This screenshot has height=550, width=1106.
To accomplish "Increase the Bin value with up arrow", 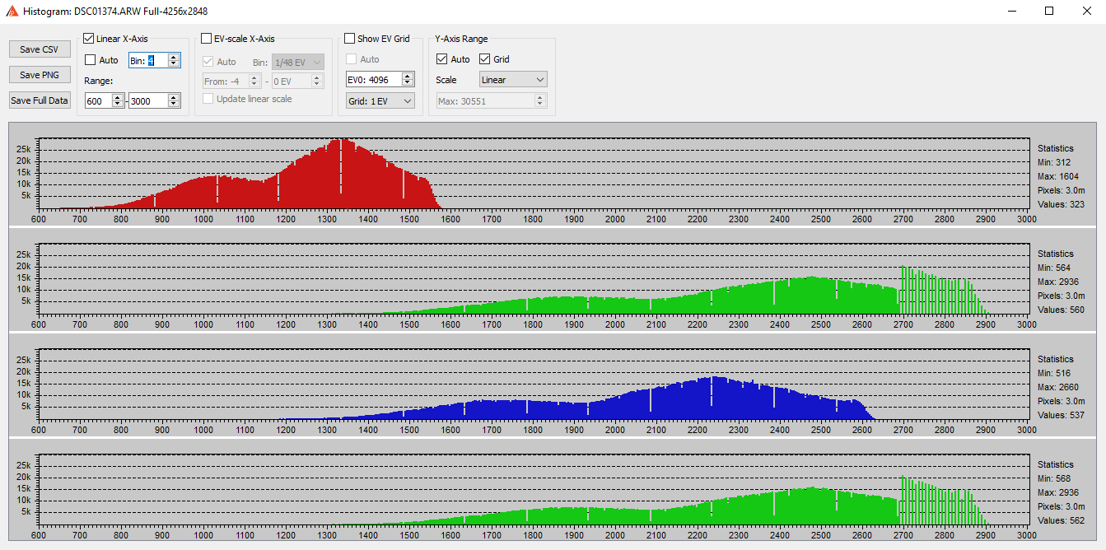I will click(174, 57).
